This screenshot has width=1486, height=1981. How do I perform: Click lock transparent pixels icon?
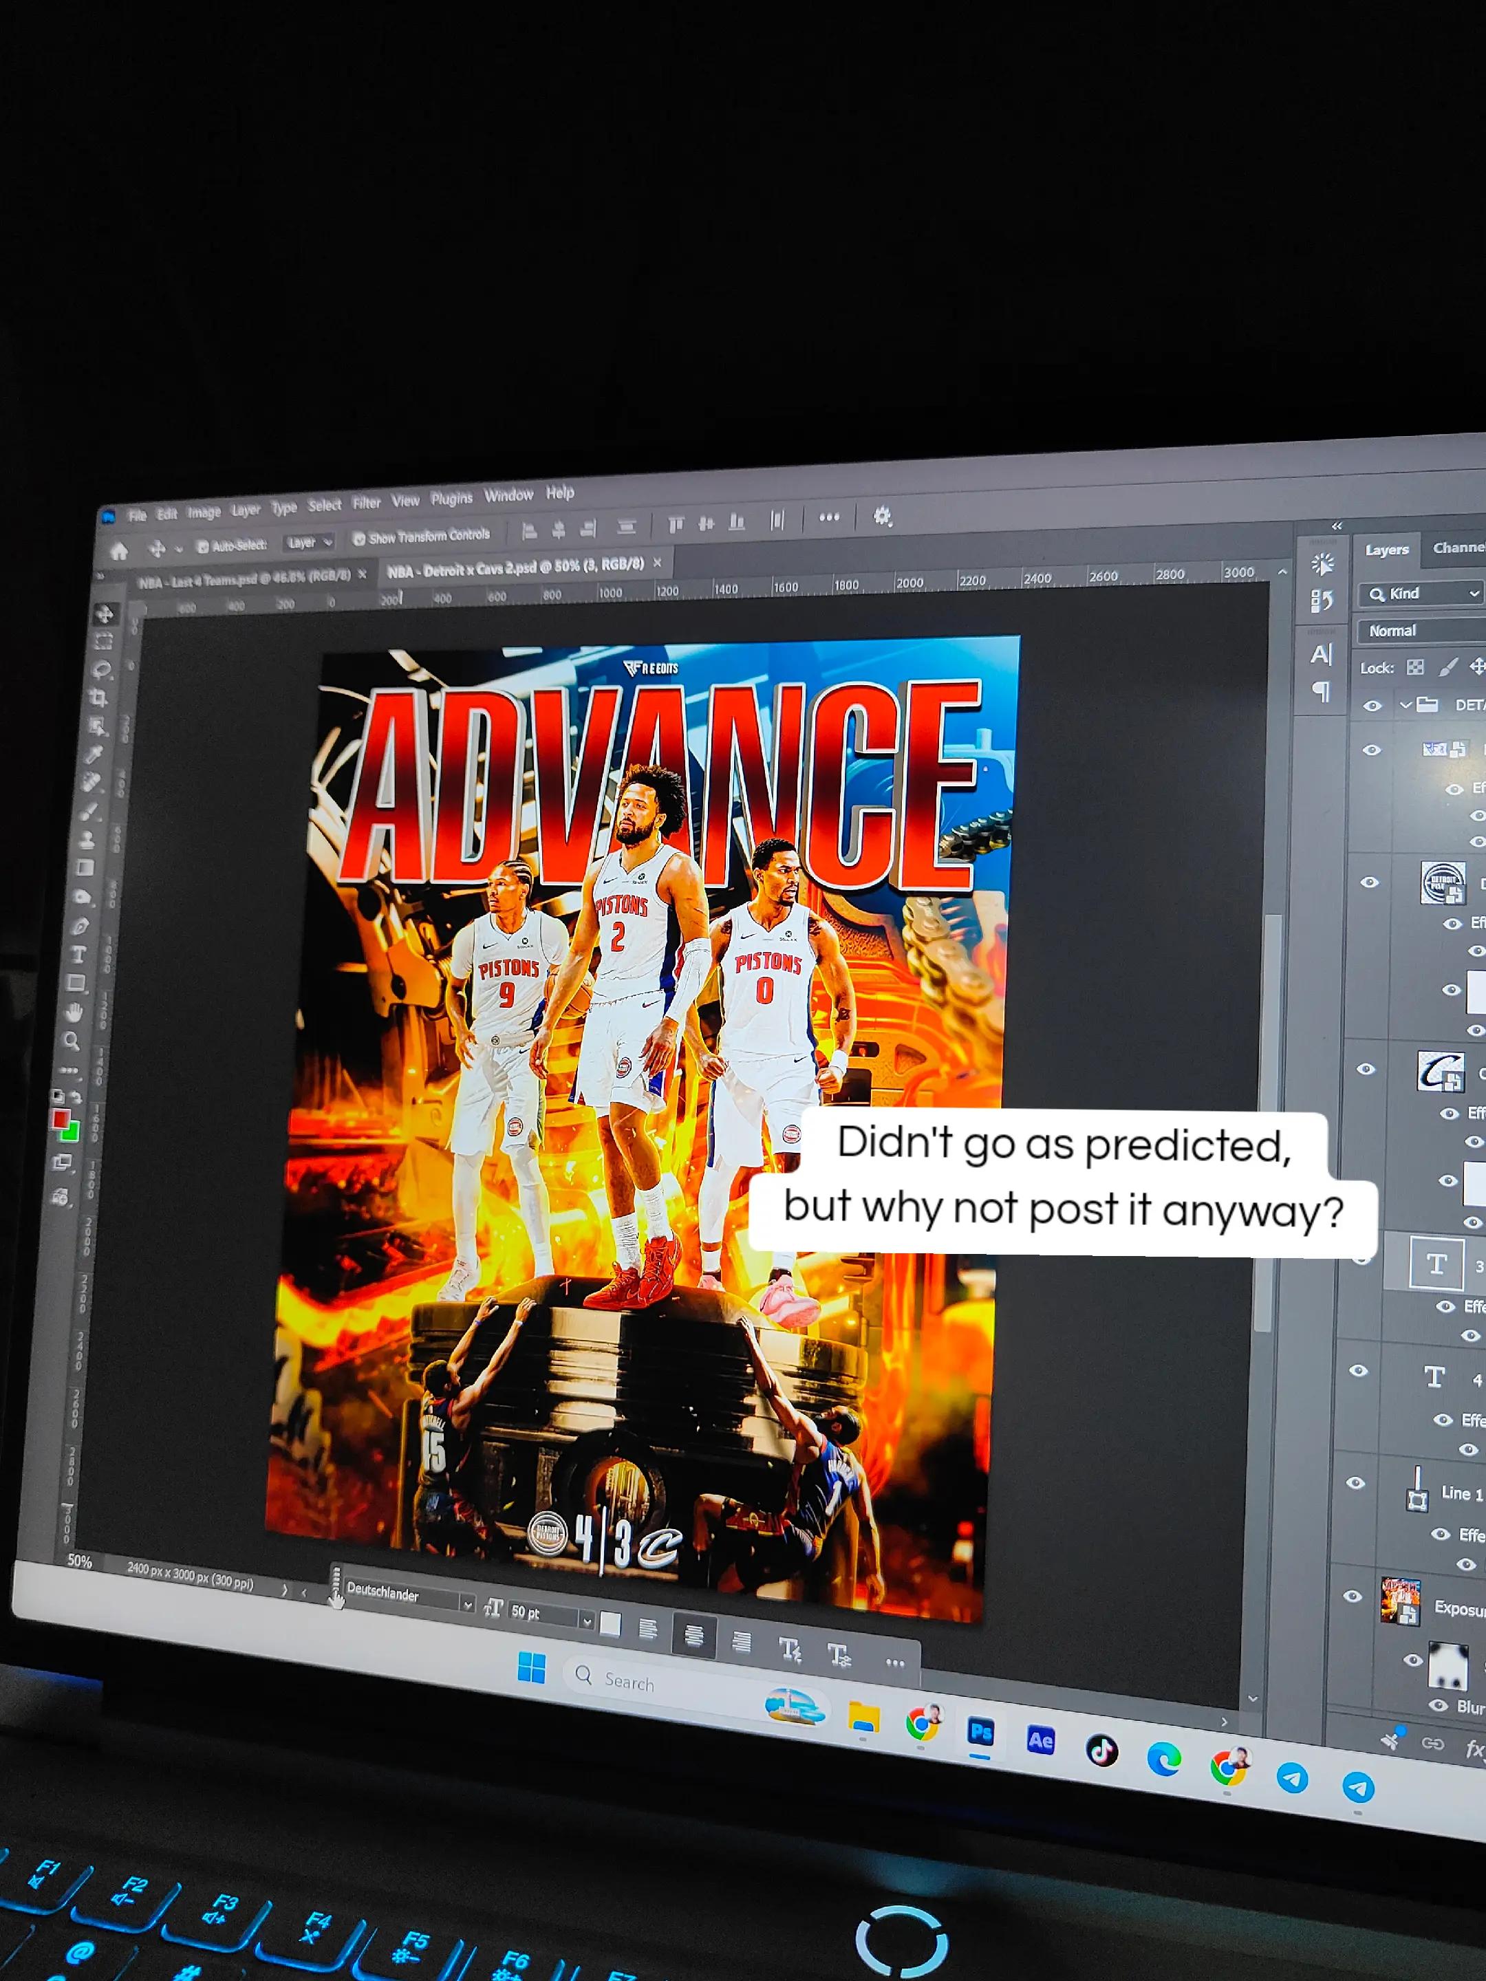coord(1415,667)
